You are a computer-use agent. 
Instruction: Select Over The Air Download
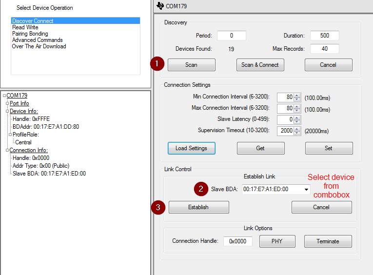click(39, 46)
